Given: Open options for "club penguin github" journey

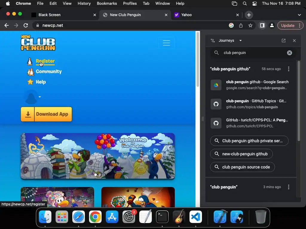Looking at the screenshot, I should click(289, 69).
